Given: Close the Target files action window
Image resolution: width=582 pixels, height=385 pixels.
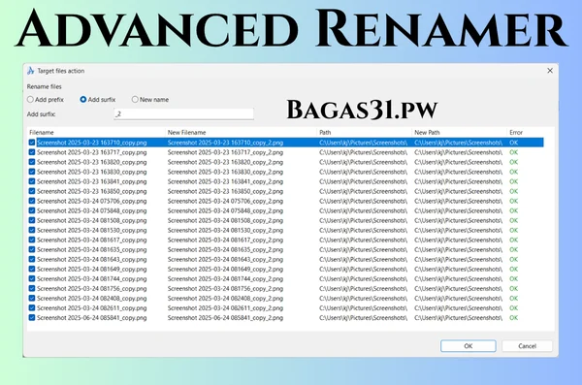Looking at the screenshot, I should click(x=550, y=71).
